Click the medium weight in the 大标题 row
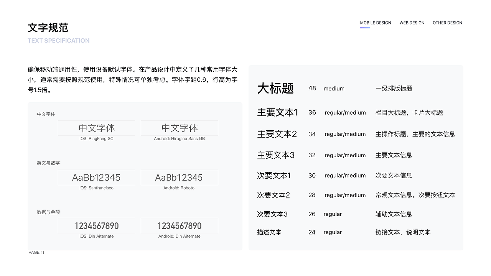This screenshot has height=276, width=491. 334,89
